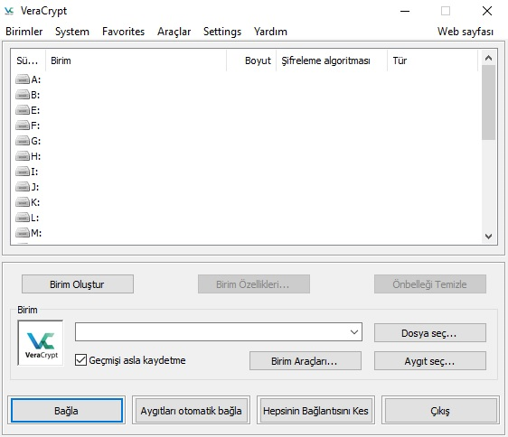Image resolution: width=508 pixels, height=437 pixels.
Task: Click the 'Sü...' column header
Action: [x=28, y=60]
